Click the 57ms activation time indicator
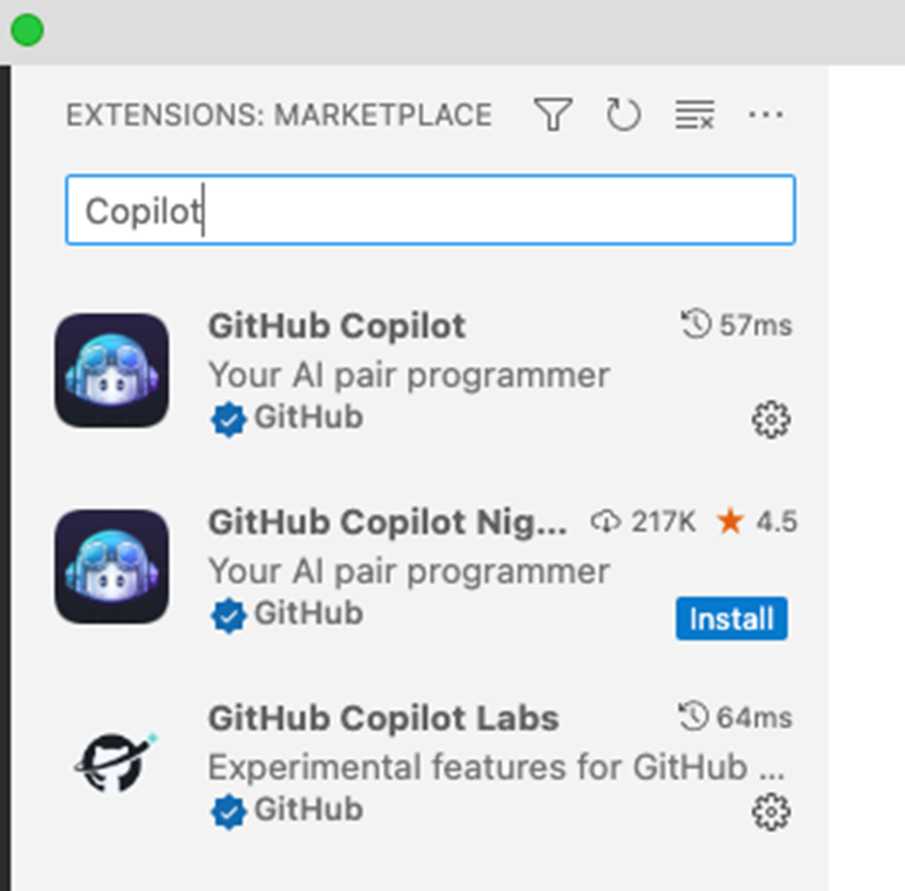The height and width of the screenshot is (891, 905). click(x=736, y=324)
